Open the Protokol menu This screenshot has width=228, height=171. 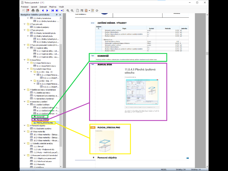point(25,7)
